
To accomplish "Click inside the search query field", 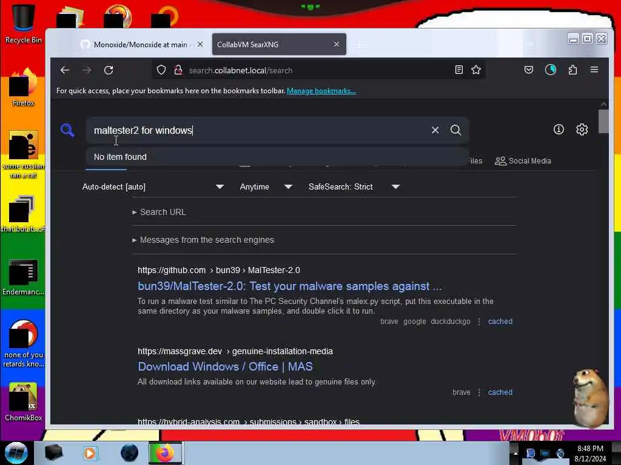I will click(x=257, y=130).
